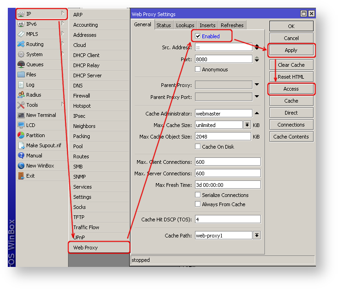Switch to the Status tab
Screen dimensions: 338x289
point(163,25)
